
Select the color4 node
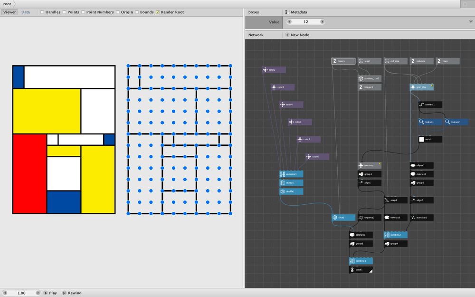[x=291, y=105]
